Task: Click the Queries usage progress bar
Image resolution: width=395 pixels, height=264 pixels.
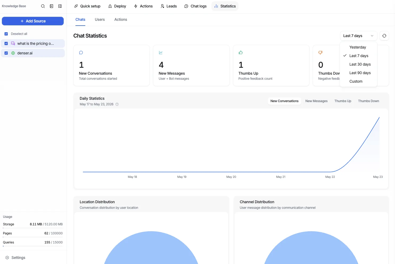Action: pos(33,246)
